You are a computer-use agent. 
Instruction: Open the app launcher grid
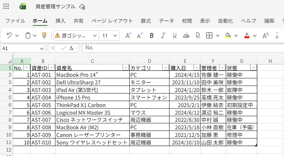(6, 6)
